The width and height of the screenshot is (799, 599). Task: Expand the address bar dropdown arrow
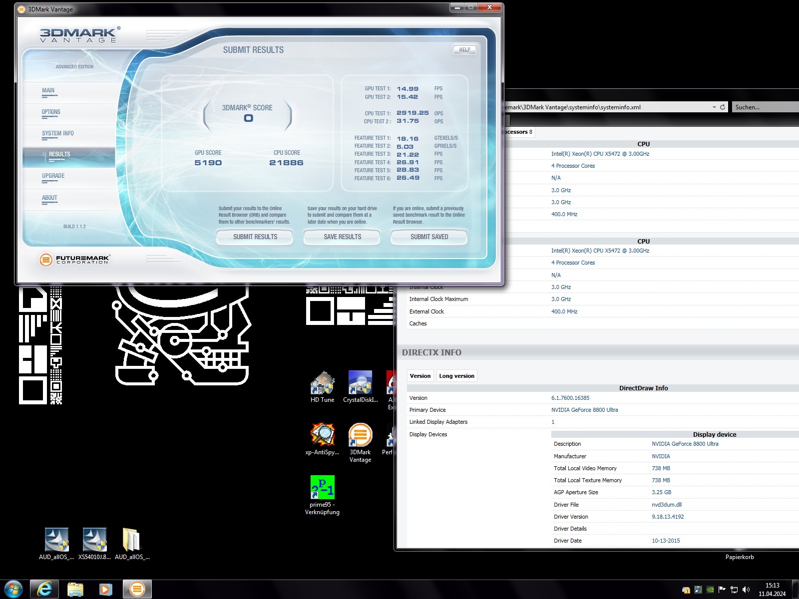pos(714,107)
